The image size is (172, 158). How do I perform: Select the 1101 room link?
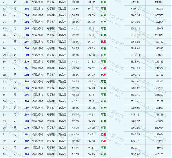pos(26,134)
